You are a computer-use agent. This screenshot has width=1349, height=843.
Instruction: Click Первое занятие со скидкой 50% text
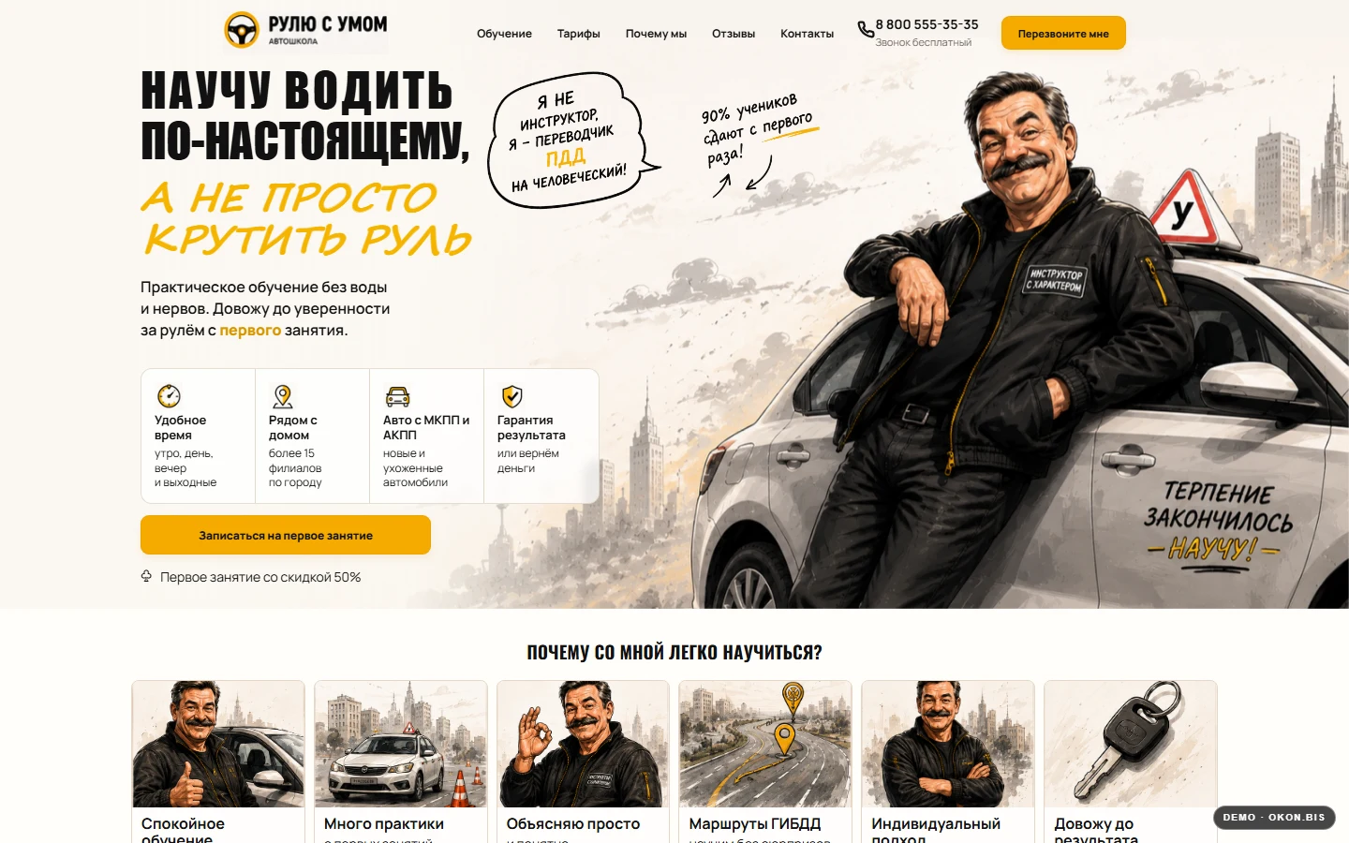[x=260, y=577]
